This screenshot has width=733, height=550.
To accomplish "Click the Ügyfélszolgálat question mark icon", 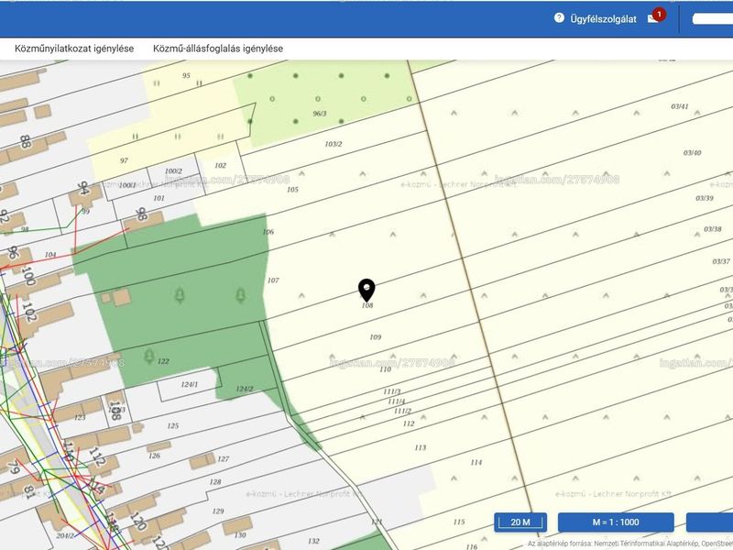I will point(559,18).
